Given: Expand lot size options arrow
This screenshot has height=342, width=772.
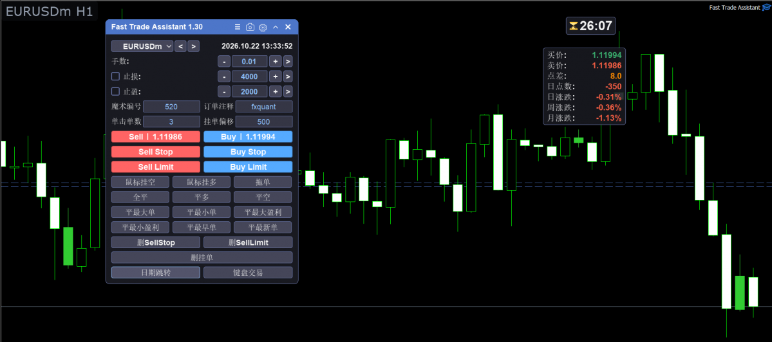Looking at the screenshot, I should pos(288,62).
